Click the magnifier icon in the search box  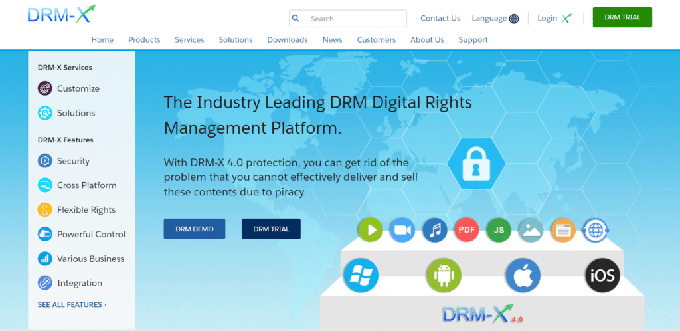(296, 18)
